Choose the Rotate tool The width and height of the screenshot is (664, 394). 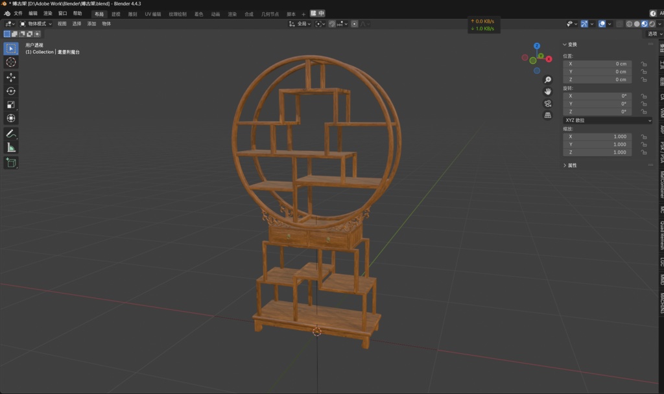(x=11, y=91)
